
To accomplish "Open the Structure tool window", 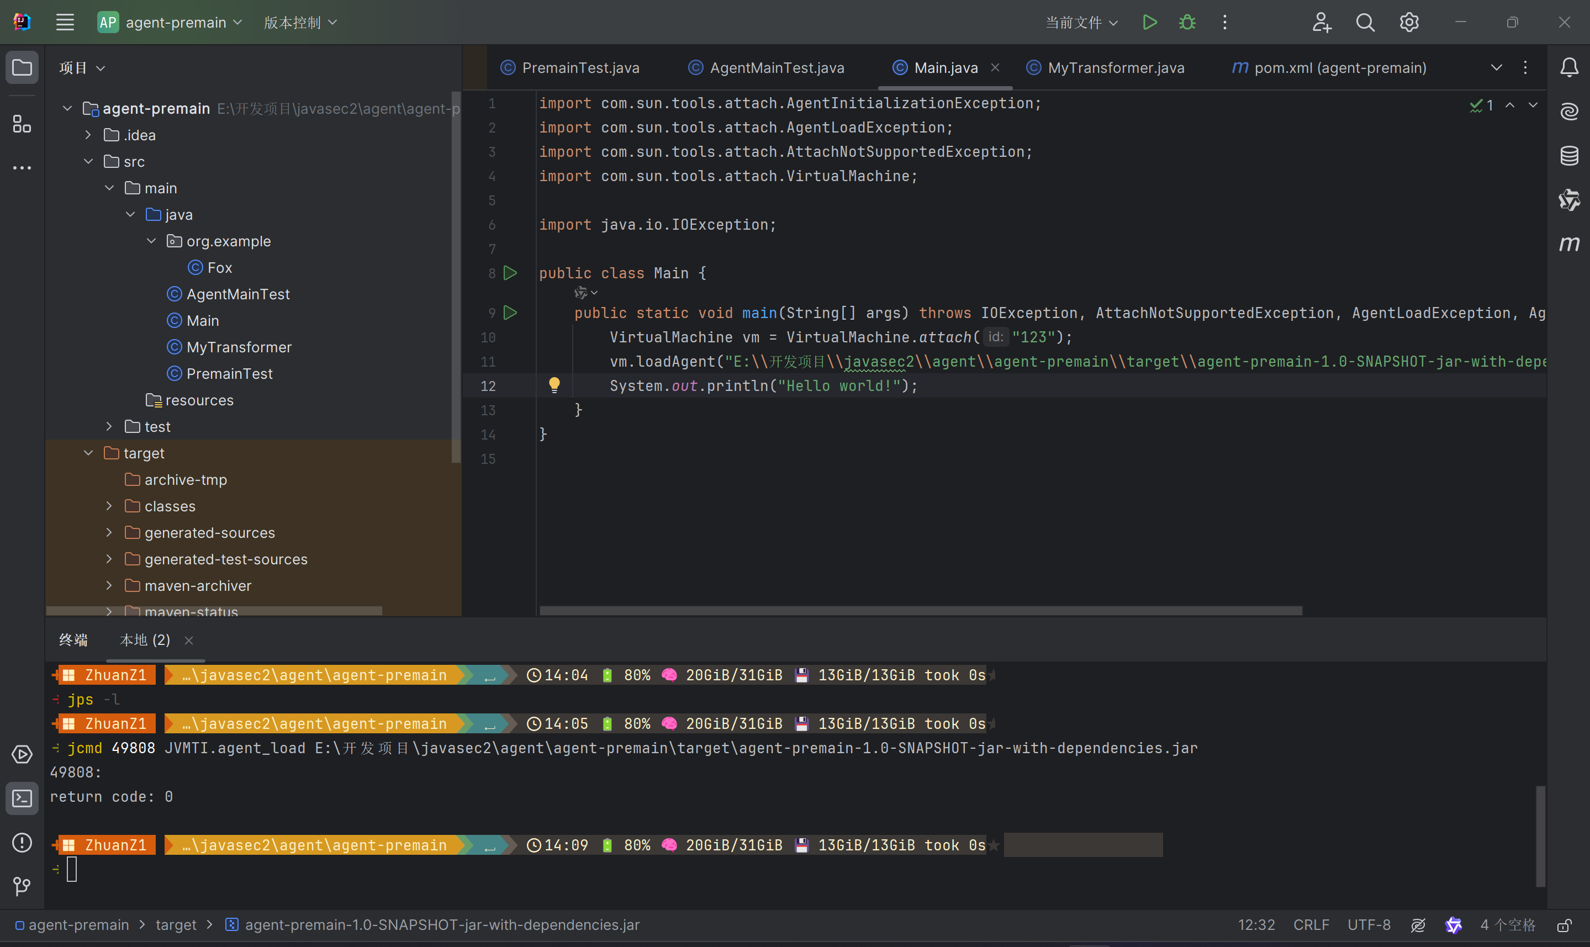I will coord(22,124).
